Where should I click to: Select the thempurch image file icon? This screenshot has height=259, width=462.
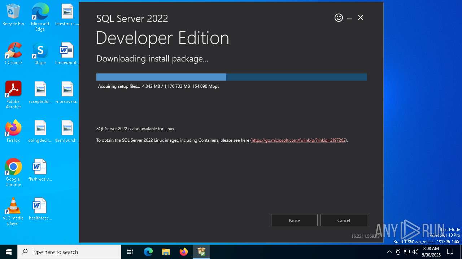click(x=67, y=132)
